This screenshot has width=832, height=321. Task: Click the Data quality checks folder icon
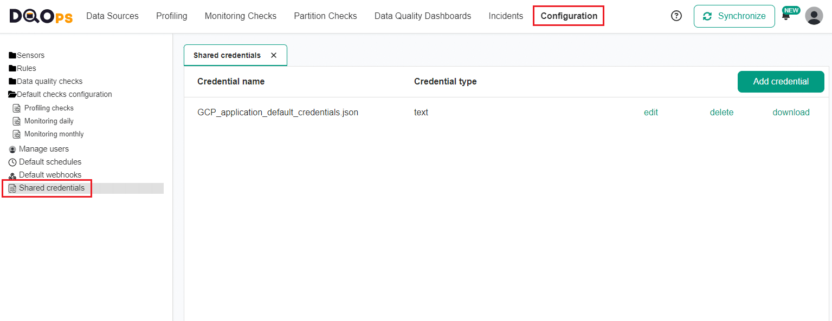coord(12,81)
